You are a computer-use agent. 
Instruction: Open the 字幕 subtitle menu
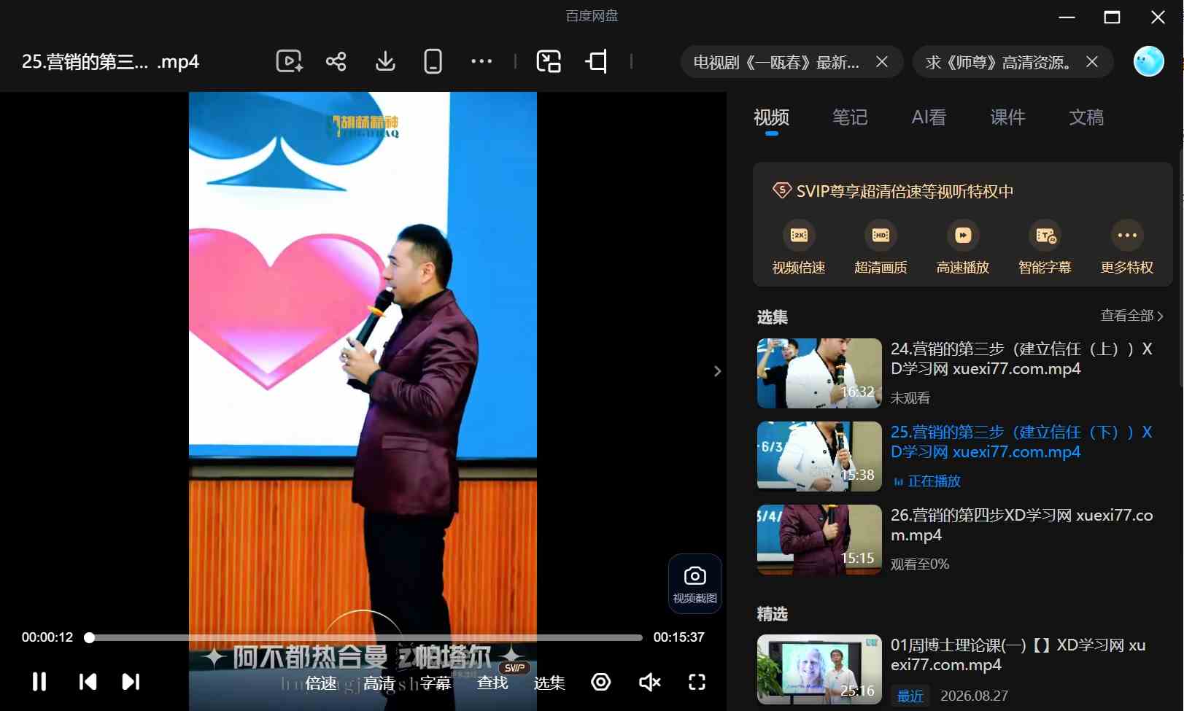point(436,683)
